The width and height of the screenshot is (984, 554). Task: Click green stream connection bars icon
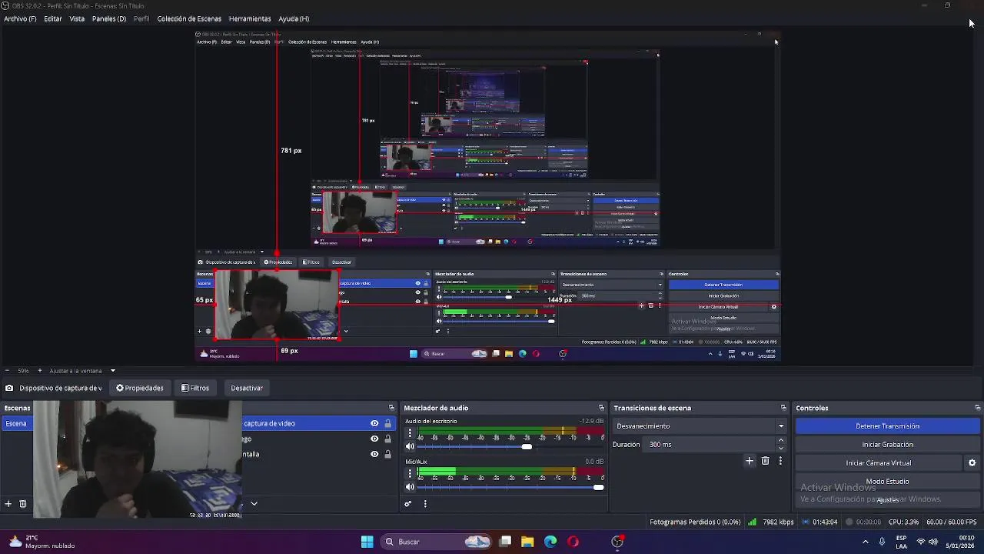752,522
